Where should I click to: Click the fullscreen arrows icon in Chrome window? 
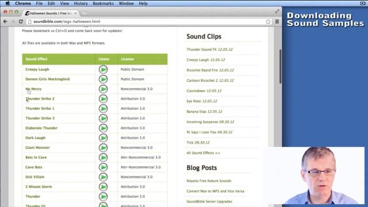point(277,11)
